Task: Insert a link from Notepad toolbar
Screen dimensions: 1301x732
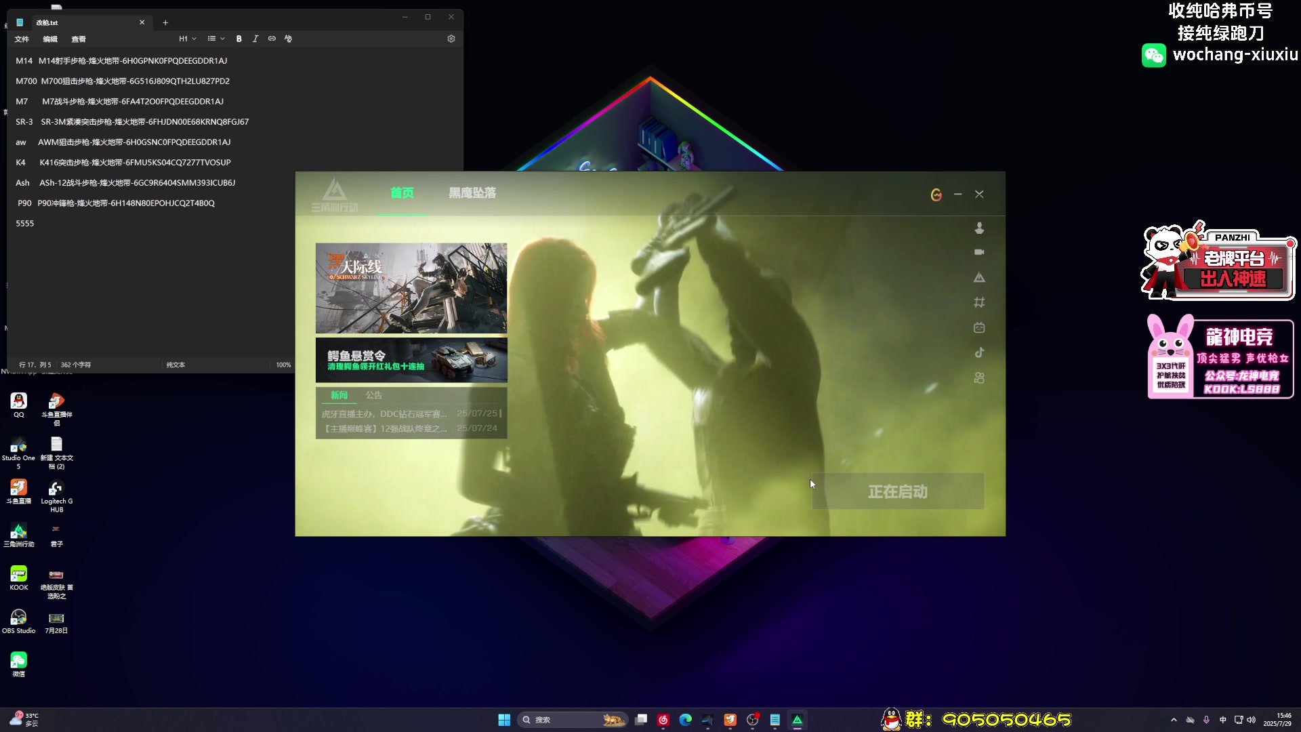Action: point(272,39)
